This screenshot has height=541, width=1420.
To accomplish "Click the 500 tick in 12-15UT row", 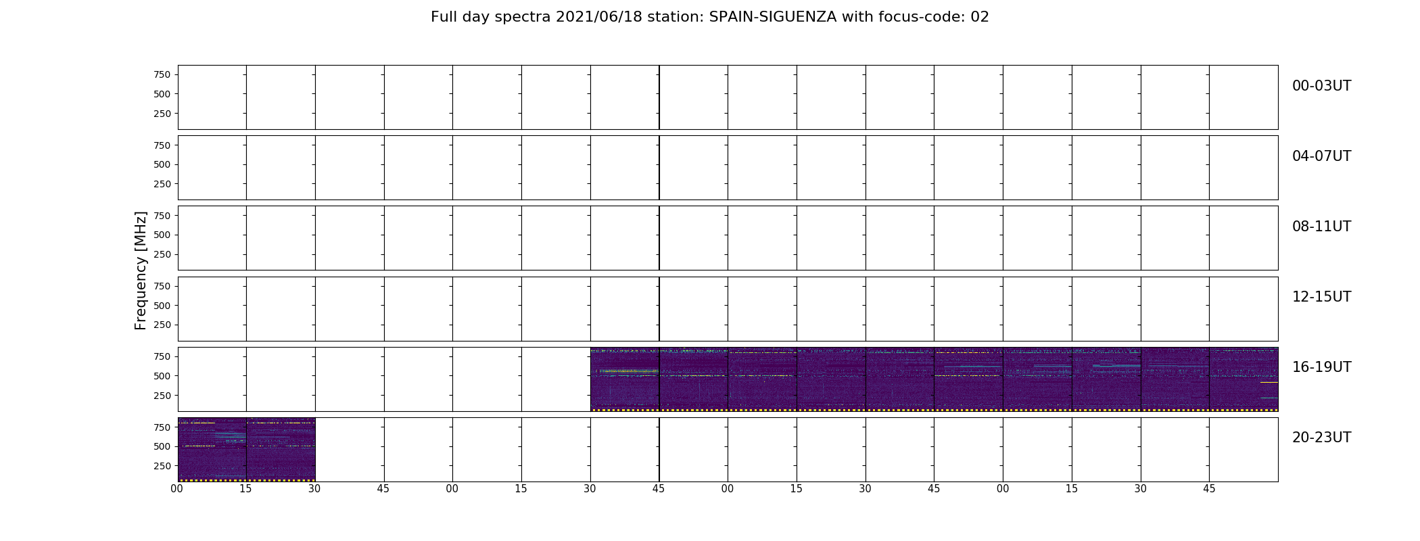I will click(x=162, y=306).
